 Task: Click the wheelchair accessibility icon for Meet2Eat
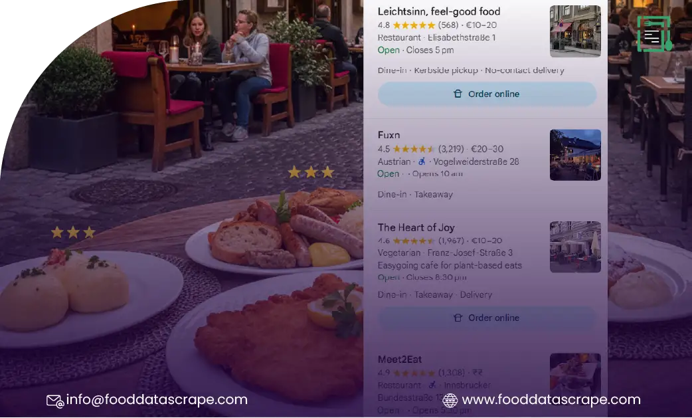[x=432, y=385]
